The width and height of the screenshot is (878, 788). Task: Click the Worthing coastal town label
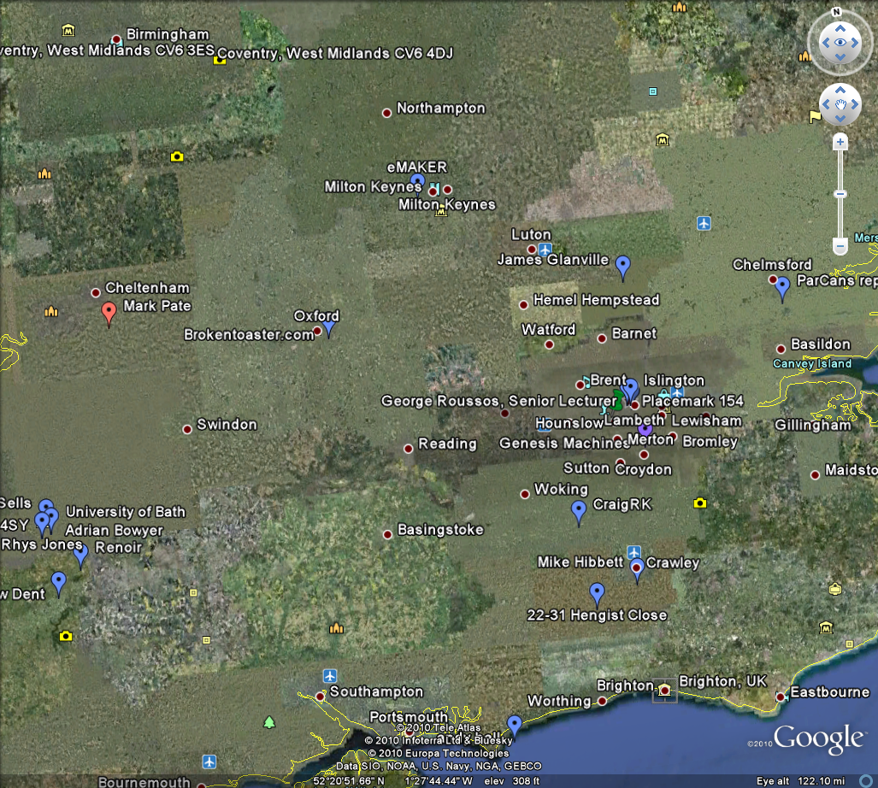coord(559,701)
